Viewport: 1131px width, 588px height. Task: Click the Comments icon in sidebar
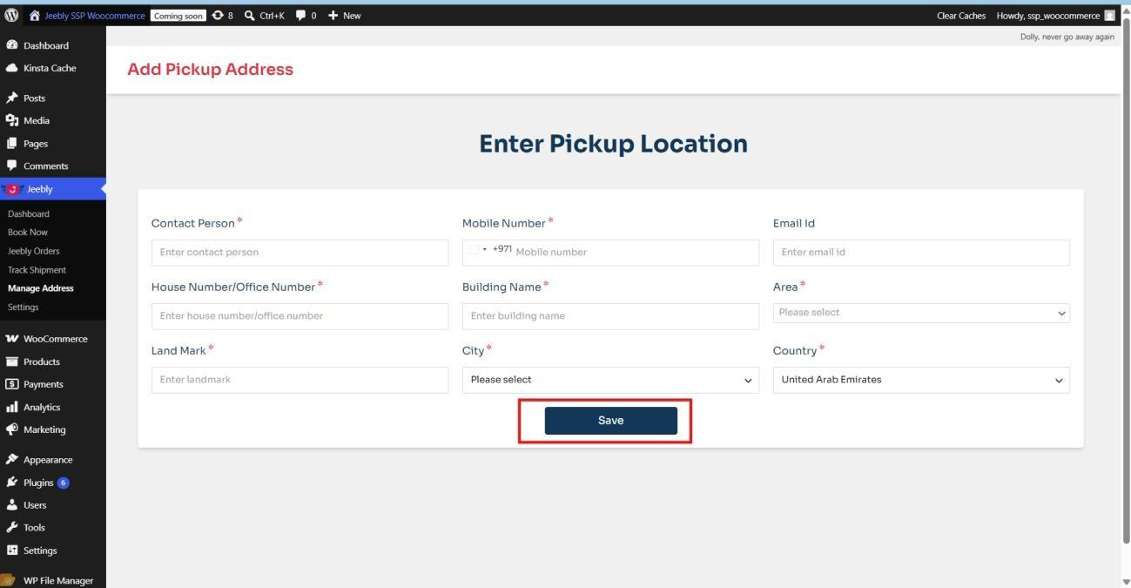[x=12, y=166]
